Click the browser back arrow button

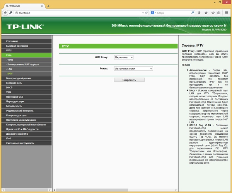[5, 13]
